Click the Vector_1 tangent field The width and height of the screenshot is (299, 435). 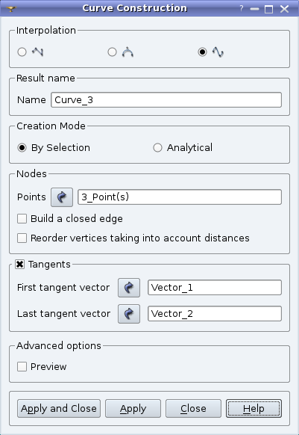(x=215, y=288)
